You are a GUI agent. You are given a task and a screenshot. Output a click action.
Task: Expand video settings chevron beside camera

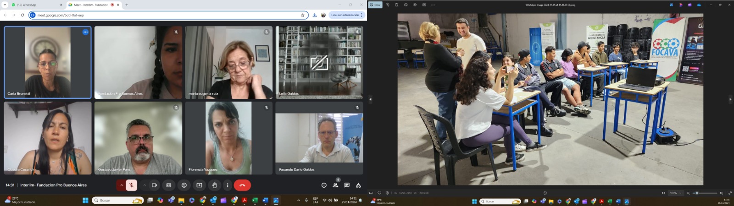click(x=145, y=185)
